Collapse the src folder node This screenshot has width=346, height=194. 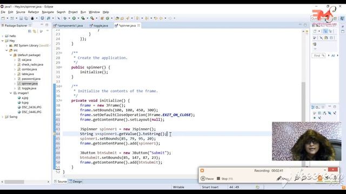pos(6,50)
